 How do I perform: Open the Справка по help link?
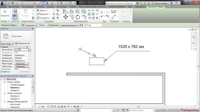(x=5, y=72)
